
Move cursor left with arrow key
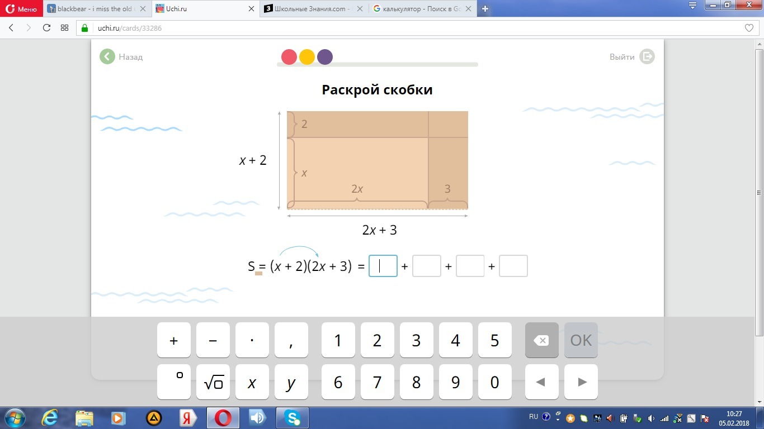[x=541, y=382]
